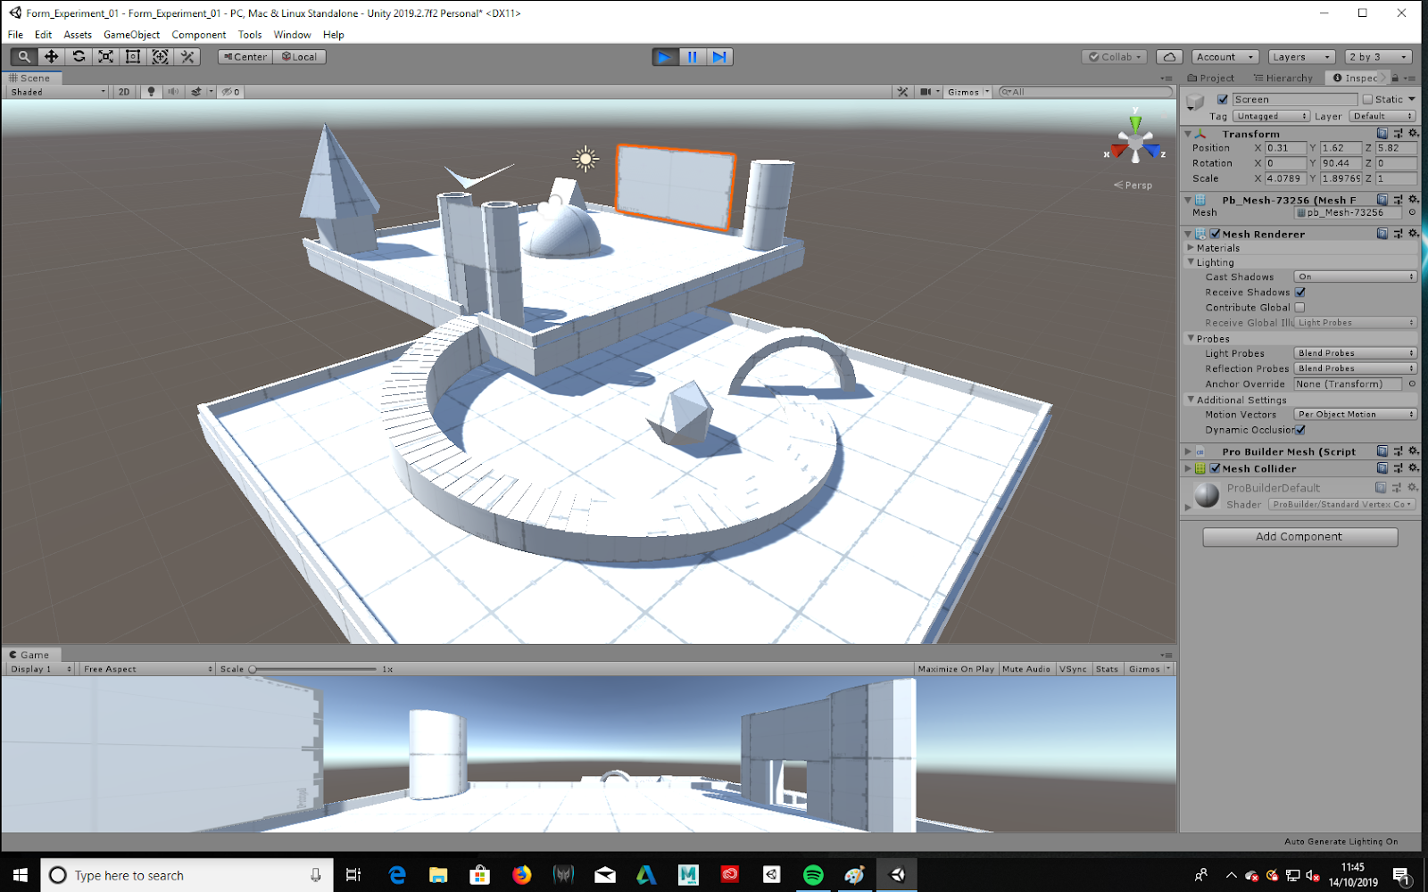
Task: Check the Contribute Global checkbox
Action: [x=1299, y=308]
